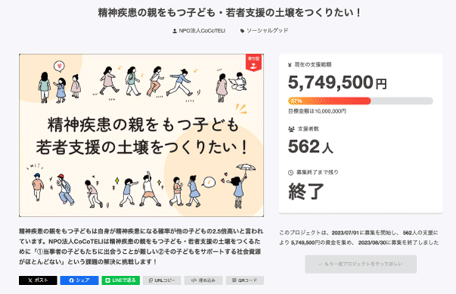The width and height of the screenshot is (456, 294).
Task: Copy link with URLコピー button
Action: pos(162,280)
